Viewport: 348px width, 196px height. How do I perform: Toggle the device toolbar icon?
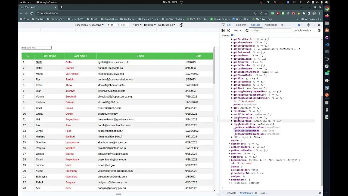pos(229,25)
